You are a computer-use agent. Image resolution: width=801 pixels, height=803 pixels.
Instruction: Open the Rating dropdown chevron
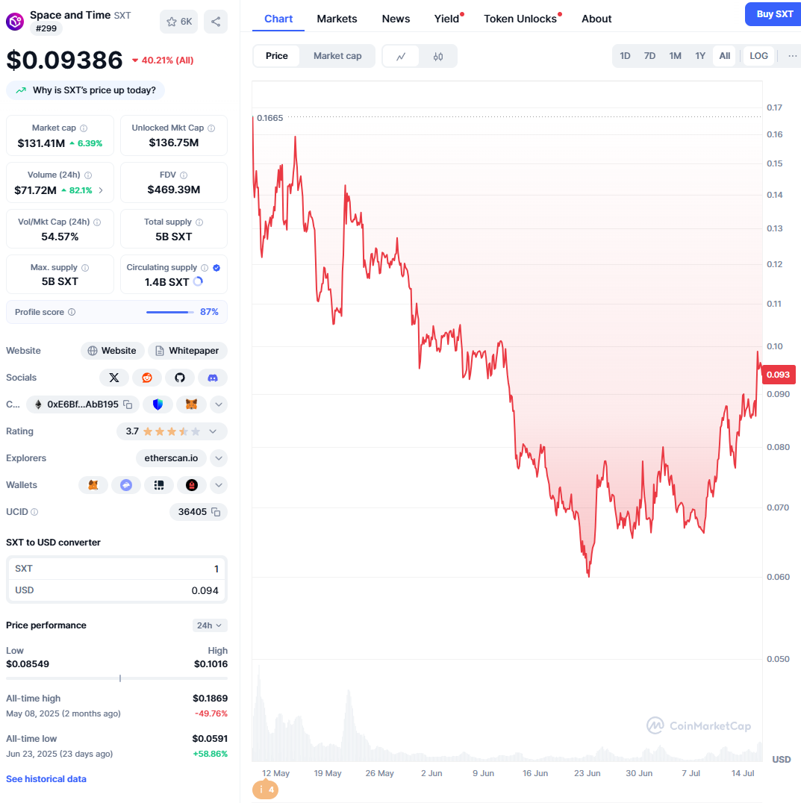point(213,431)
